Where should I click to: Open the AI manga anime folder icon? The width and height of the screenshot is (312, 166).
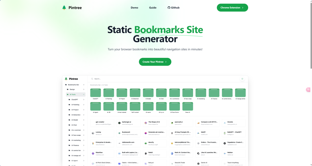click(x=240, y=93)
